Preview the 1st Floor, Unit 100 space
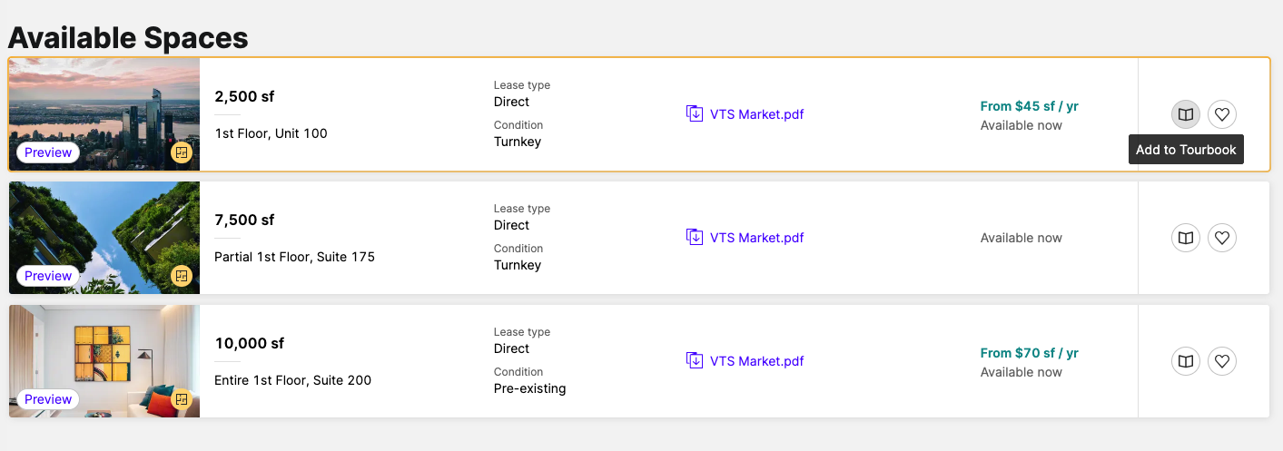Image resolution: width=1283 pixels, height=451 pixels. pyautogui.click(x=48, y=152)
